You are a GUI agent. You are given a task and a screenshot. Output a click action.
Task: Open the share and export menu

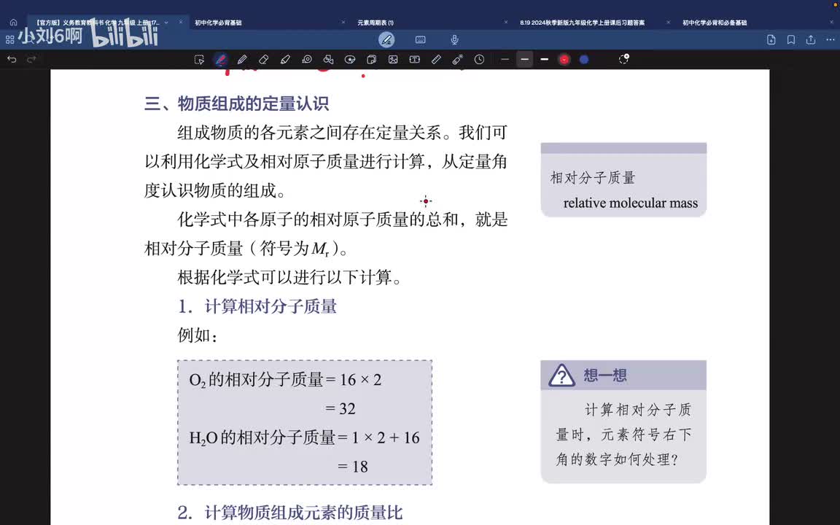click(x=811, y=39)
